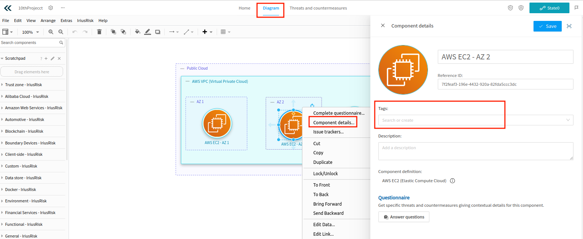
Task: Open the Tags search or create dropdown
Action: pyautogui.click(x=476, y=120)
